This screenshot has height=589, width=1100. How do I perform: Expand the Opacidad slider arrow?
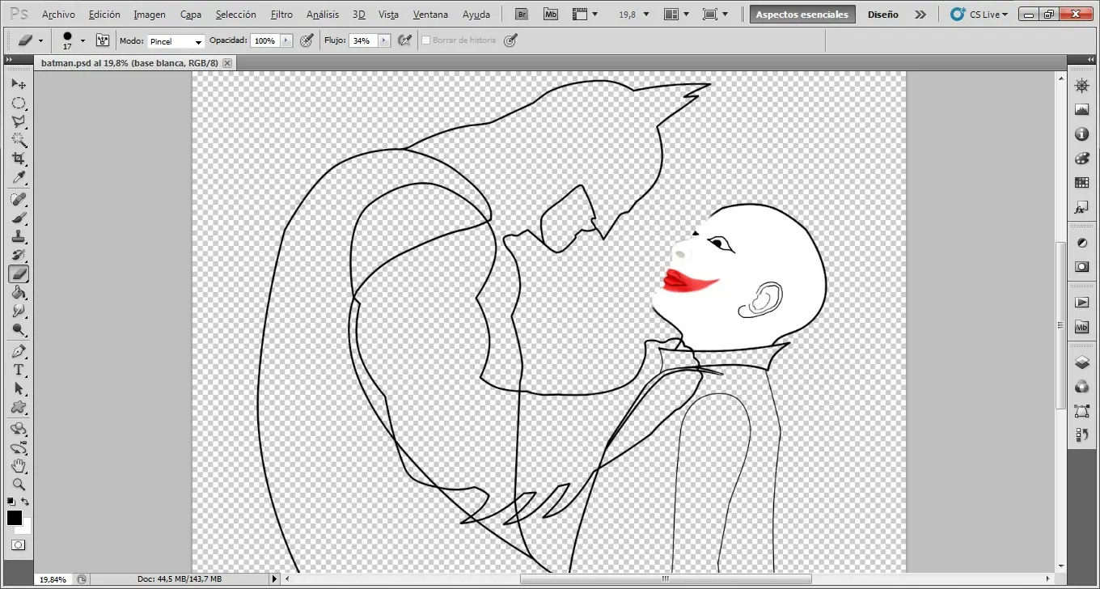[x=286, y=40]
